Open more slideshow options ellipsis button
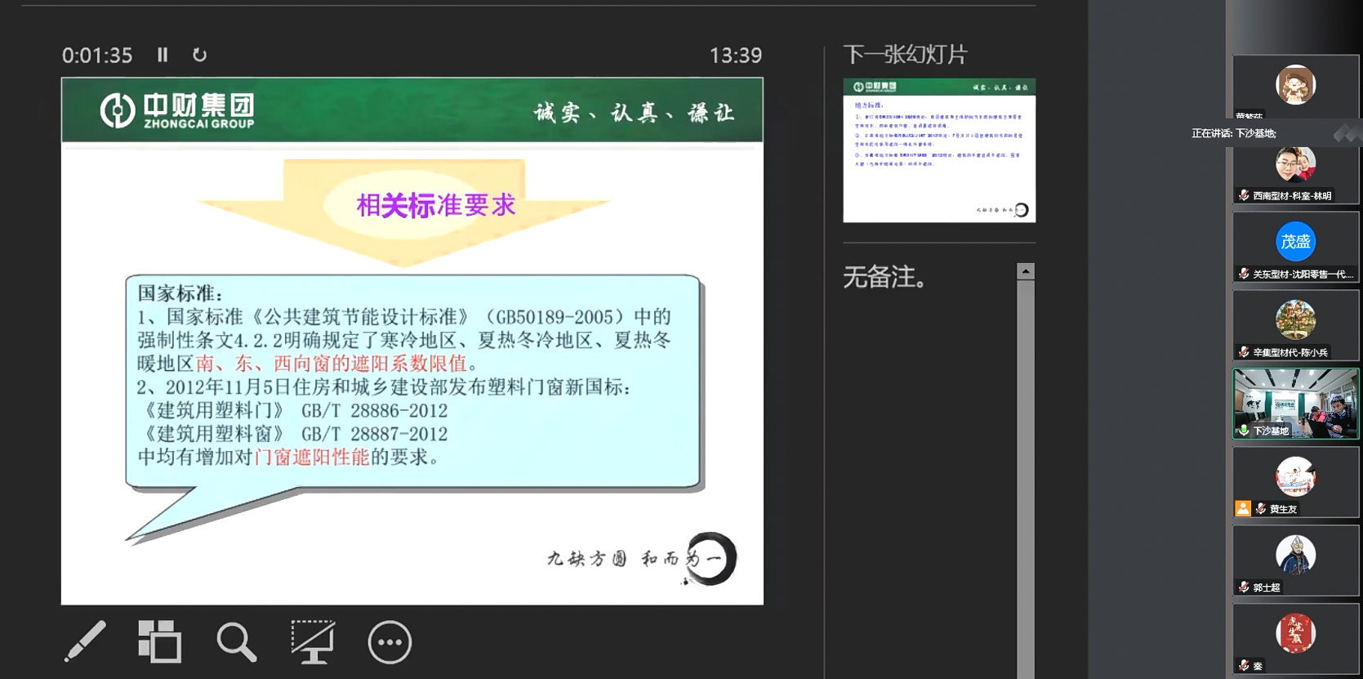1363x679 pixels. coord(390,642)
